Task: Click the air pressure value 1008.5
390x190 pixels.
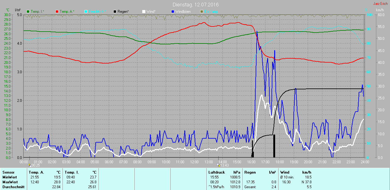Action: point(235,177)
